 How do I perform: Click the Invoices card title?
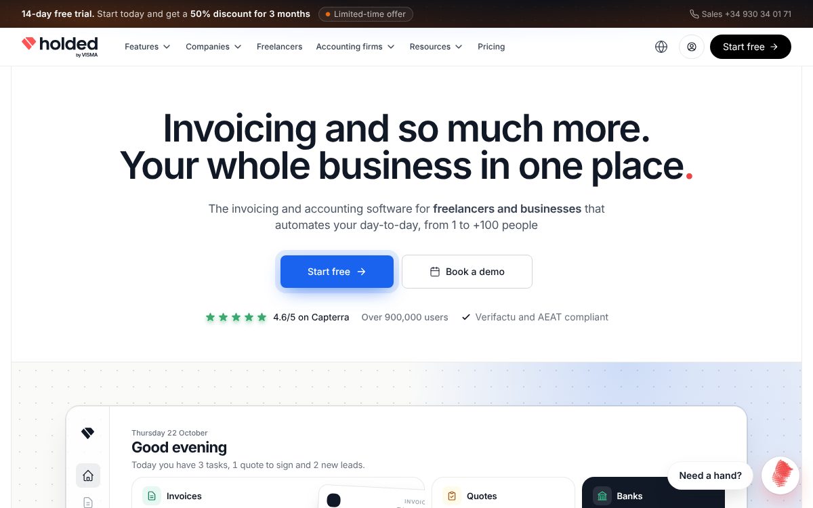(x=184, y=496)
